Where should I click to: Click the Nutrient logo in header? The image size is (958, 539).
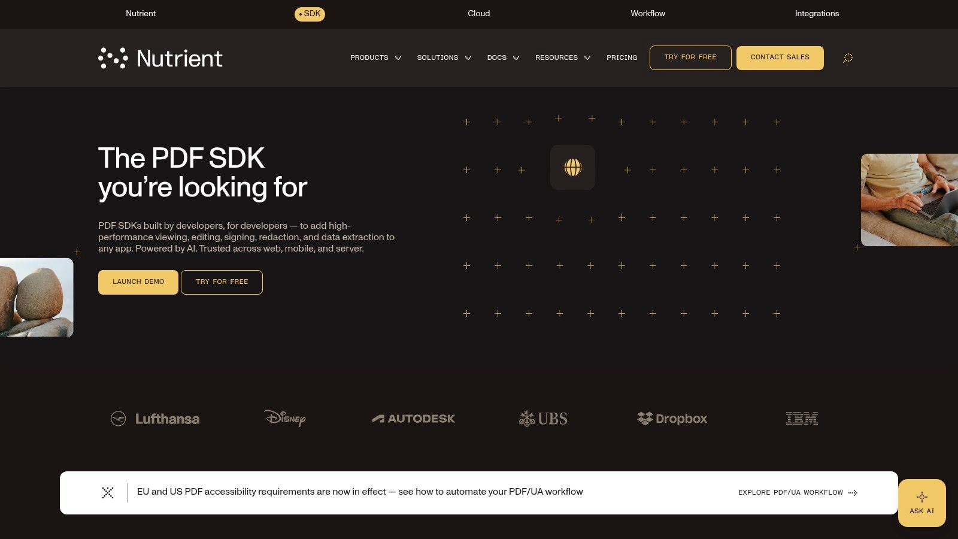160,58
